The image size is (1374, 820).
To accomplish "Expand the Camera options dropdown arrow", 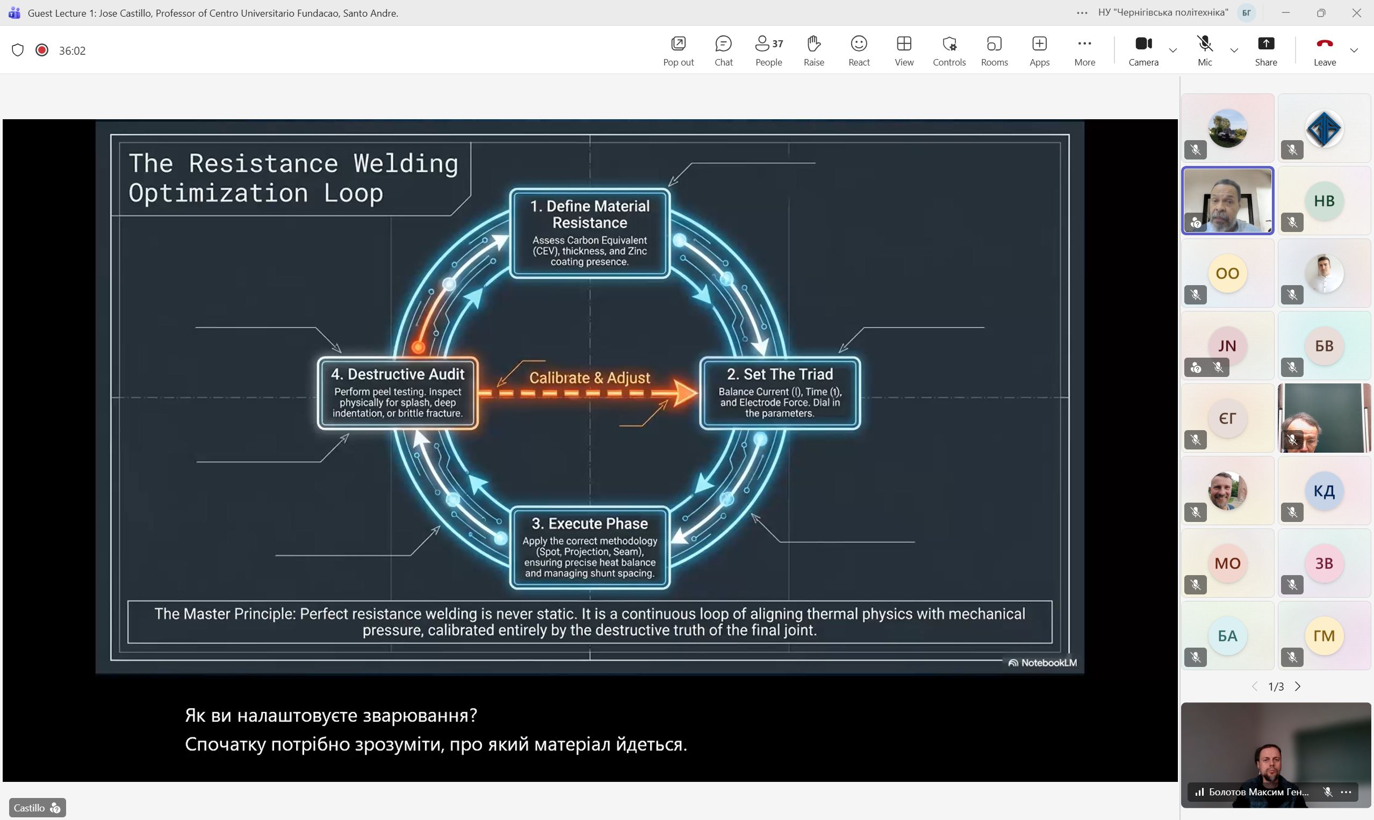I will (1172, 50).
